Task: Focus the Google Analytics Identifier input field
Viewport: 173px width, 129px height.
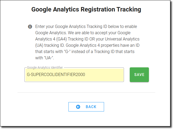Action: tap(74, 75)
